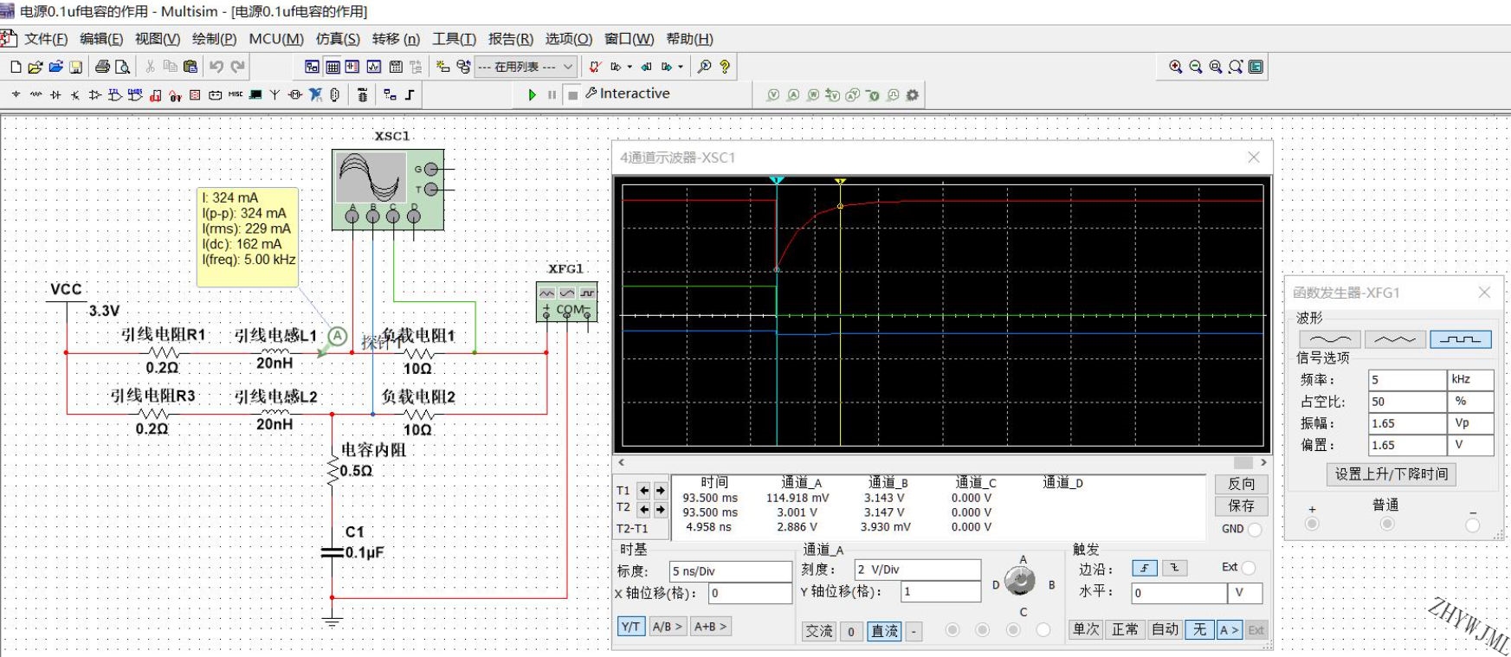1511x657 pixels.
Task: Click the Channel A scale 2 V/Div field
Action: click(918, 570)
